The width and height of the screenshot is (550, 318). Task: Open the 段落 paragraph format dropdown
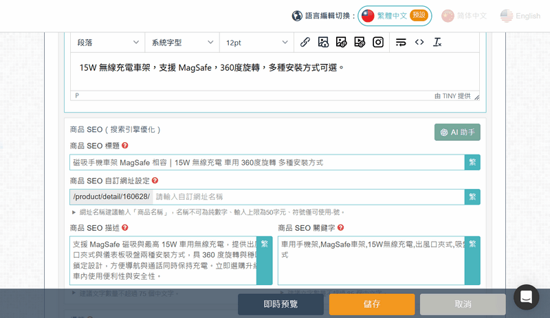[108, 43]
